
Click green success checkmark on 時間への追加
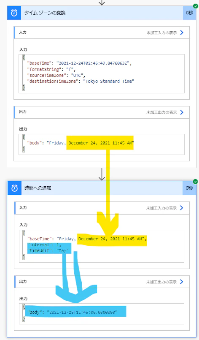tap(196, 182)
